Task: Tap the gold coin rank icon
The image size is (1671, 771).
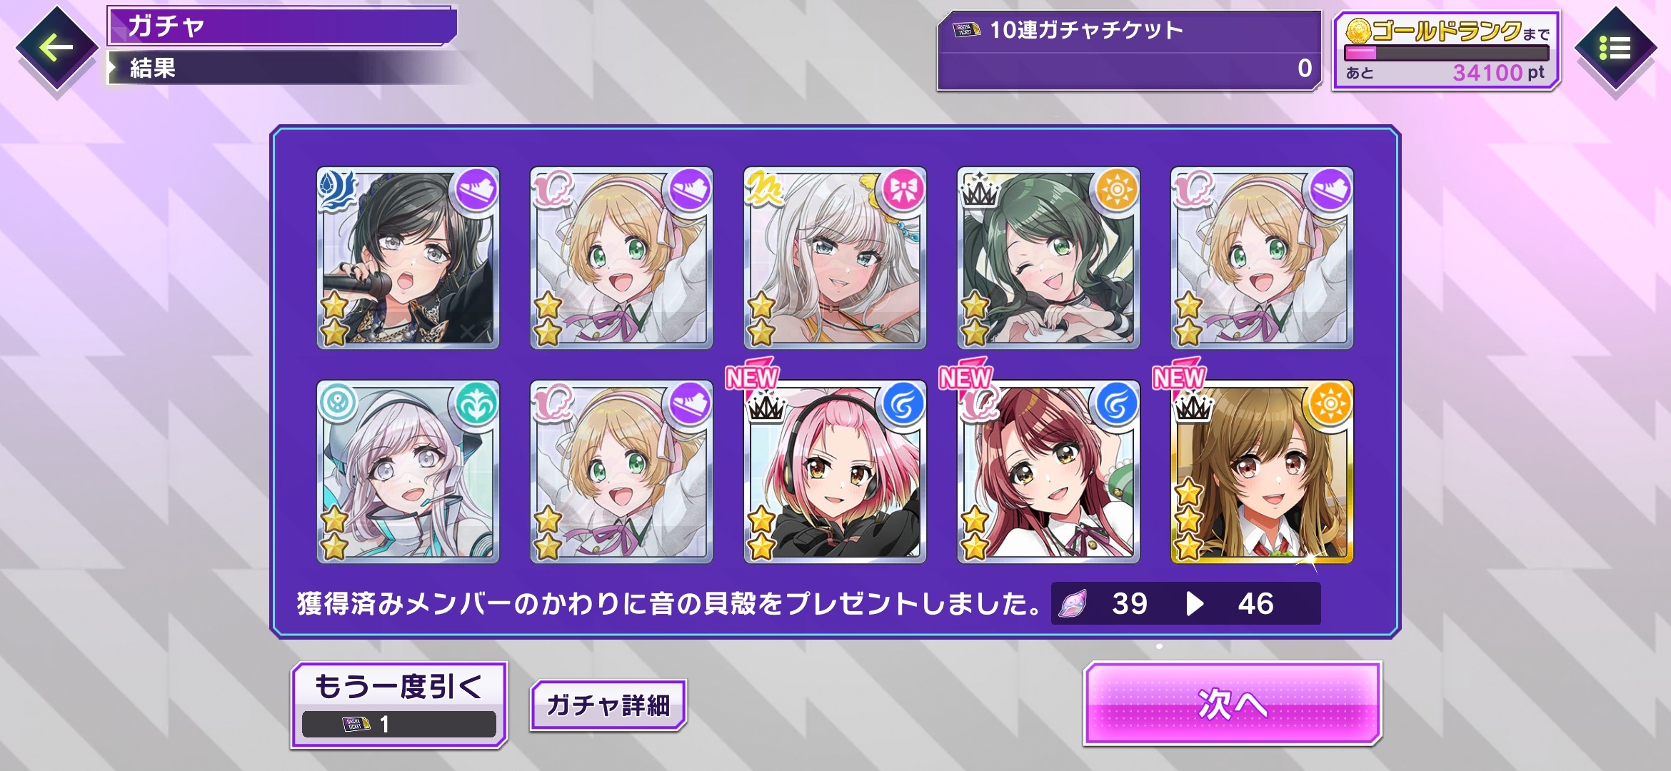Action: point(1358,30)
